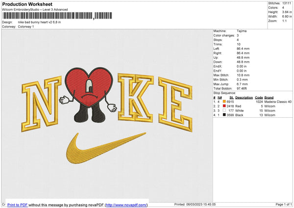Click the 'Red' description cell
Image resolution: width=294 pixels, height=208 pixels.
238,106
